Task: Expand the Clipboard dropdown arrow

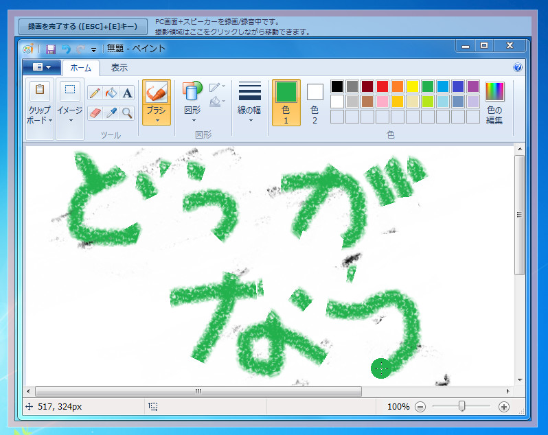Action: point(51,121)
